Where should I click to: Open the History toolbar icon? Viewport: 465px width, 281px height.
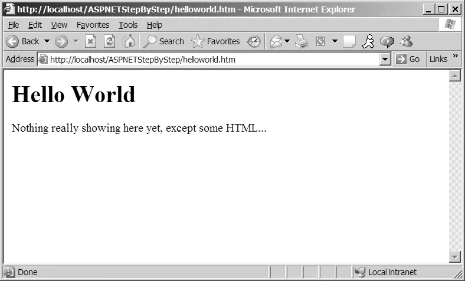(x=254, y=41)
